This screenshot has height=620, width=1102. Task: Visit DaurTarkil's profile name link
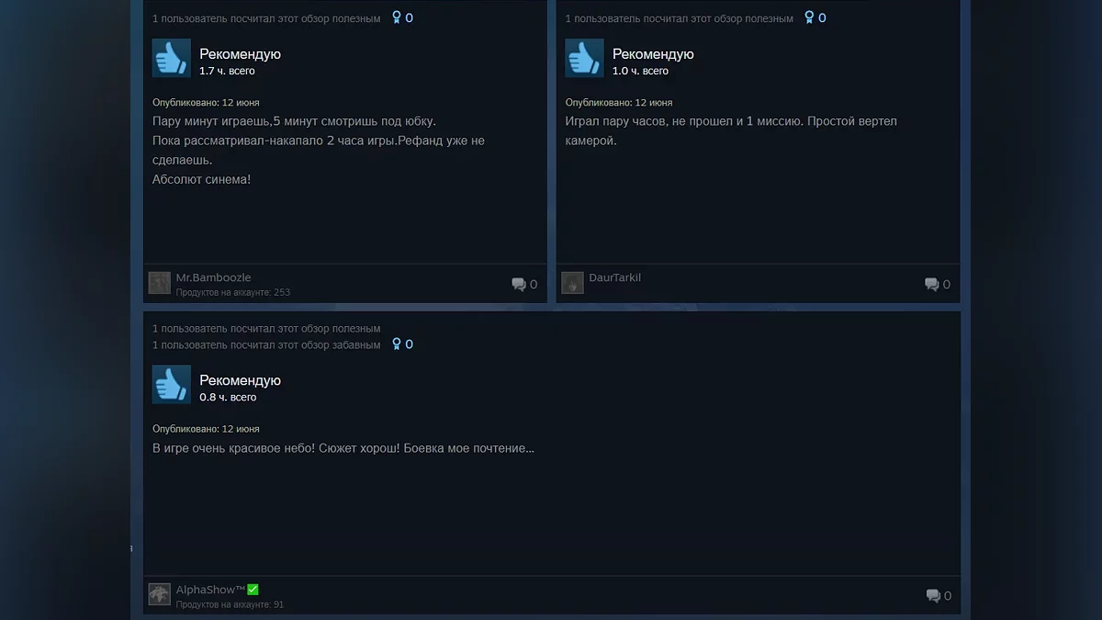tap(614, 277)
